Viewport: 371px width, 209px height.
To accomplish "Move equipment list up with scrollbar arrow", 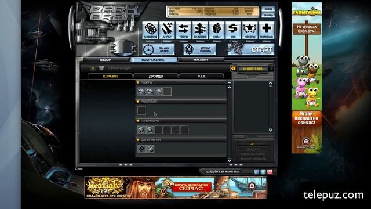I will (x=229, y=87).
